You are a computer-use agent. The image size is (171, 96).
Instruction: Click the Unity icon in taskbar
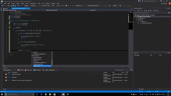(68, 94)
